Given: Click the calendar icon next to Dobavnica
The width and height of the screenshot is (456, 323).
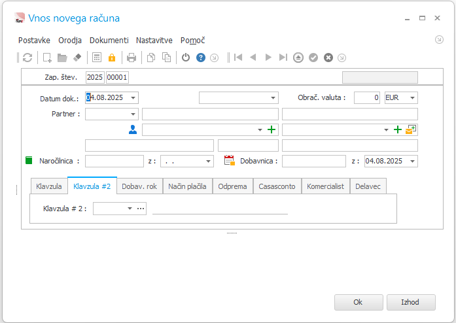Looking at the screenshot, I should (229, 160).
